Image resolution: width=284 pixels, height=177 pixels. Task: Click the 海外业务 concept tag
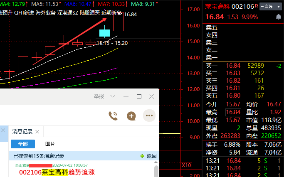(46, 13)
